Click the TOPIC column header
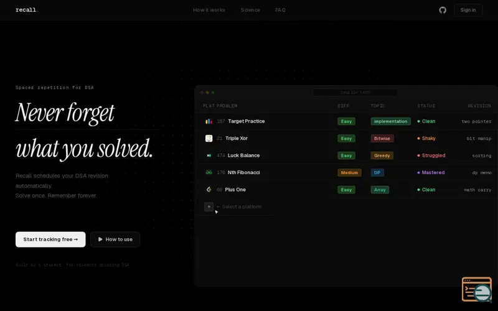498x311 pixels. coord(378,106)
